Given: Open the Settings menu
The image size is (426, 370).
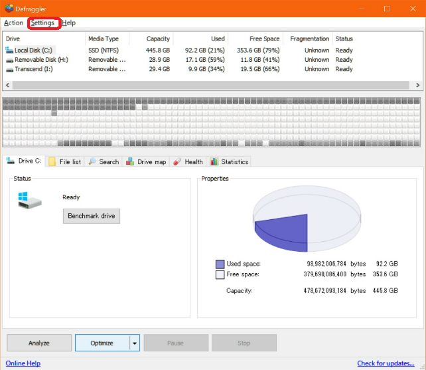Looking at the screenshot, I should 42,23.
